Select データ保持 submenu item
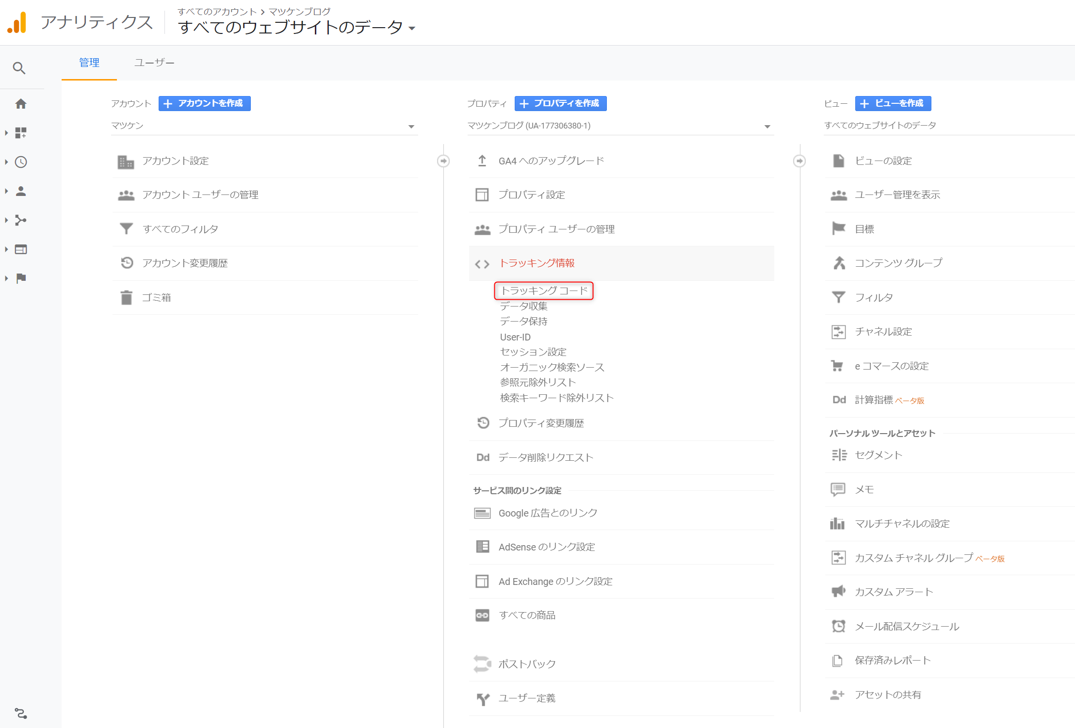This screenshot has width=1075, height=728. [x=524, y=321]
